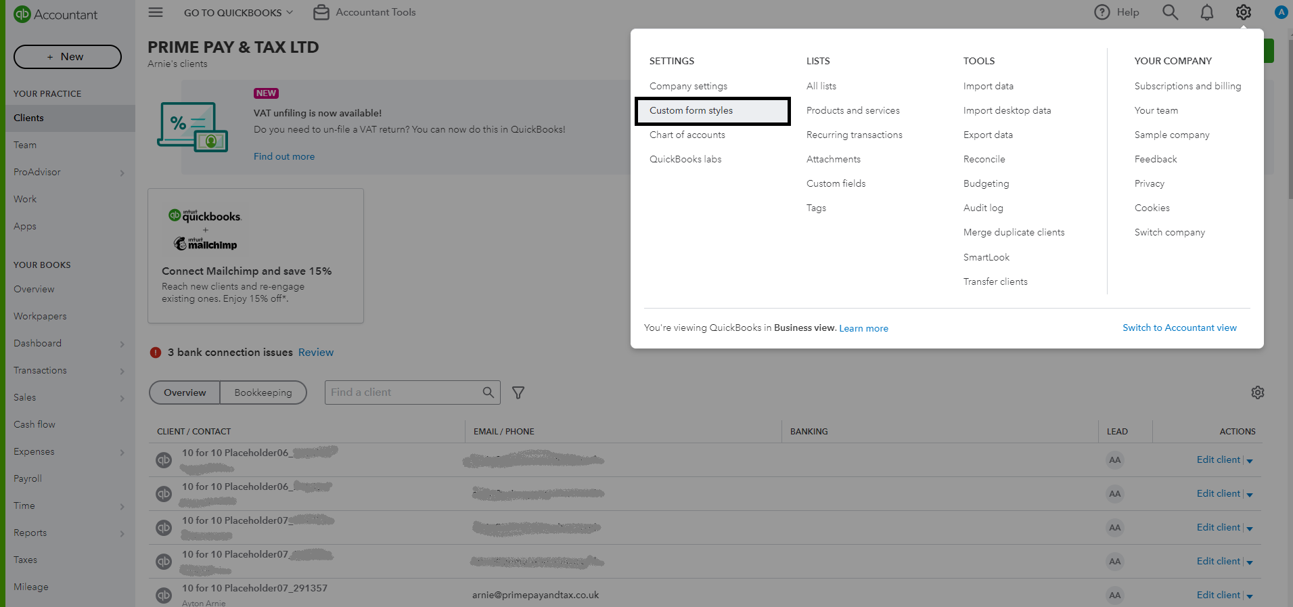The height and width of the screenshot is (607, 1293).
Task: Open Edit client dropdown arrow for arnie@primepayandtax.co.uk row
Action: pyautogui.click(x=1250, y=596)
